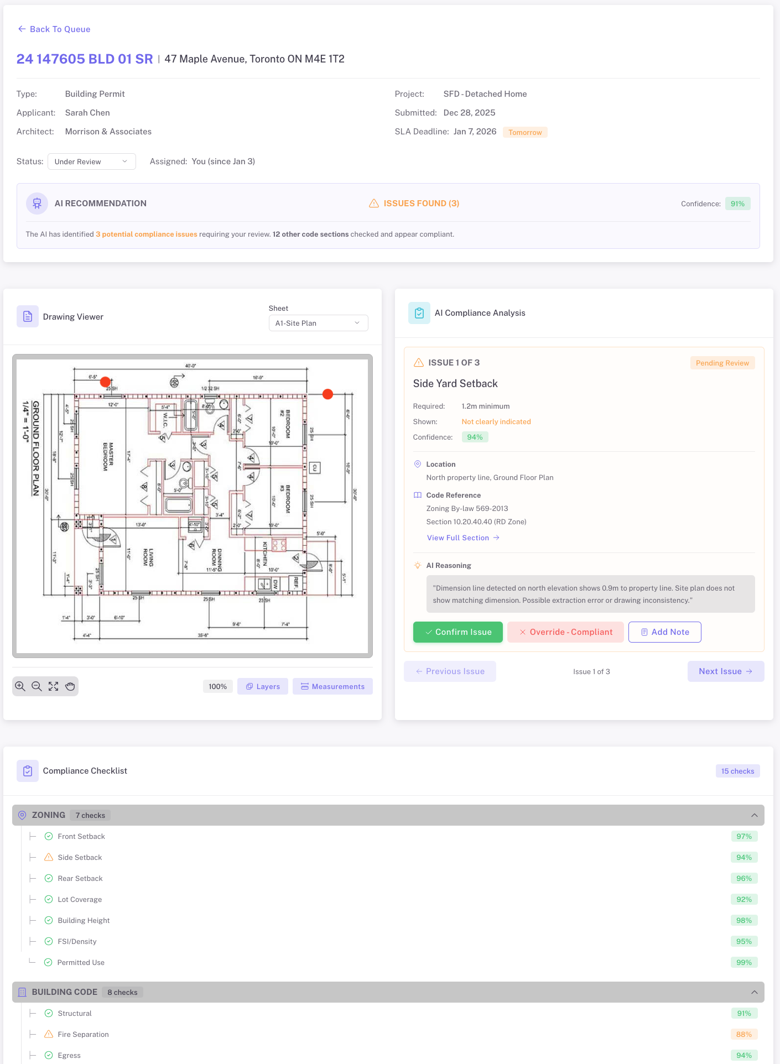
Task: Click the zoom in magnifier icon
Action: click(x=20, y=686)
